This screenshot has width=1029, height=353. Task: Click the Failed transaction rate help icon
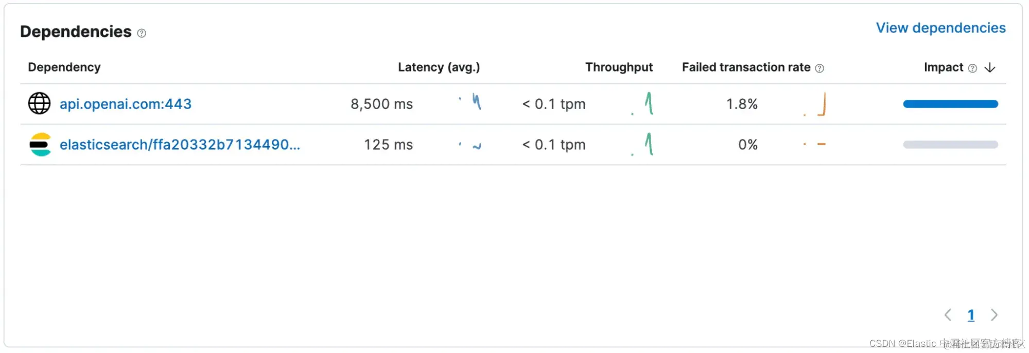pos(819,68)
